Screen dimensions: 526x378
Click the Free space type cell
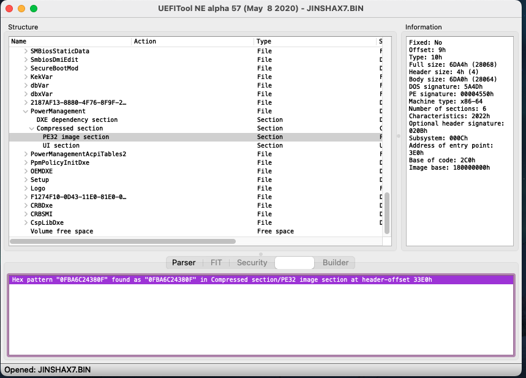[276, 232]
